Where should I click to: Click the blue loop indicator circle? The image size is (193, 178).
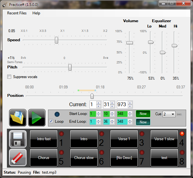[x=57, y=114]
